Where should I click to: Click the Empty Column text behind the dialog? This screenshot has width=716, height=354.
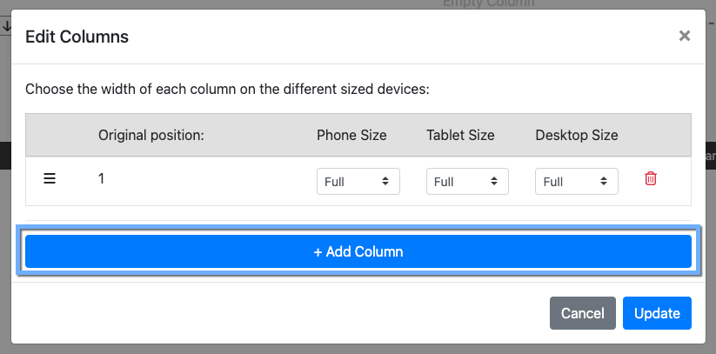(x=488, y=3)
